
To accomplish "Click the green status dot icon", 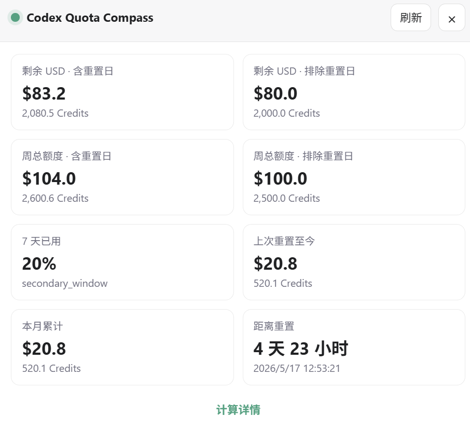I will 15,18.
